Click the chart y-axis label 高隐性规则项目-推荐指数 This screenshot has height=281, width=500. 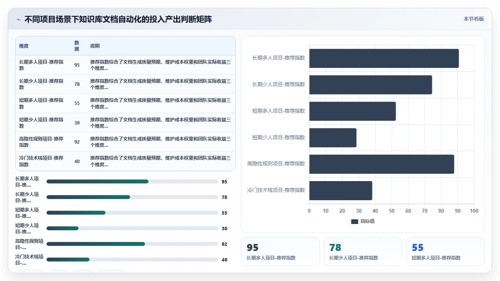(276, 164)
